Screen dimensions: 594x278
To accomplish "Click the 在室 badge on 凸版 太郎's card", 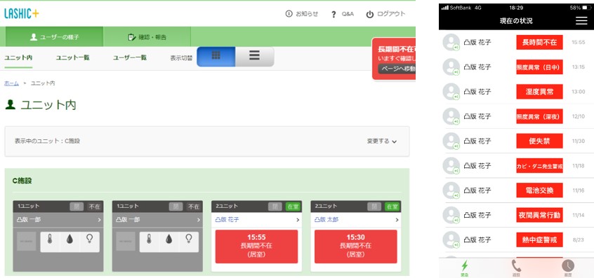I will (392, 207).
